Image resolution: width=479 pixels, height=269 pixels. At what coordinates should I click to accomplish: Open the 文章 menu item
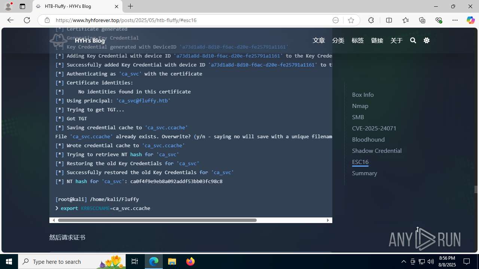click(319, 40)
